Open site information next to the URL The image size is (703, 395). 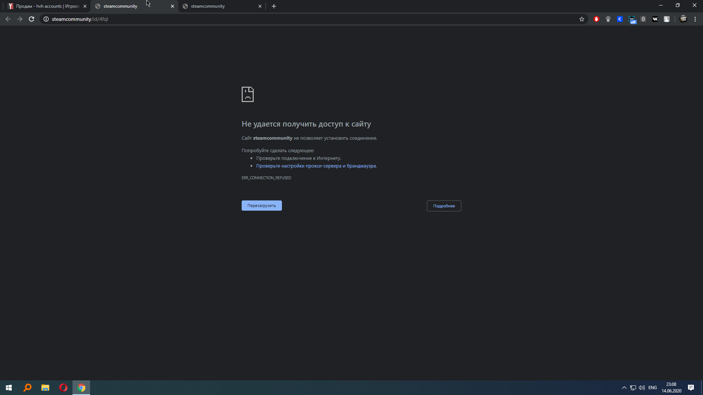46,19
